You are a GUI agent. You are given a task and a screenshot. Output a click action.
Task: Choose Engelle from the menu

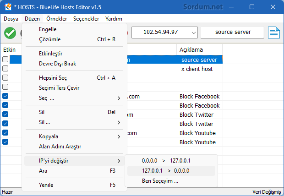[x=74, y=29]
